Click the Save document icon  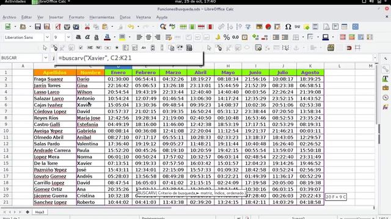(x=38, y=27)
